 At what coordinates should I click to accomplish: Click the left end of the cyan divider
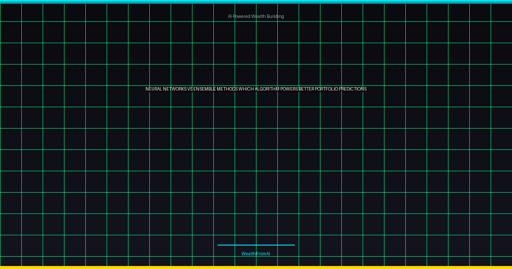[x=219, y=245]
